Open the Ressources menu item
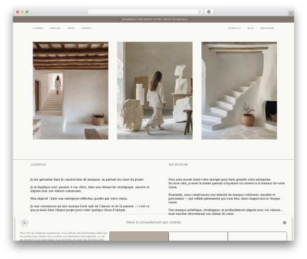This screenshot has width=307, height=259. 267,28
